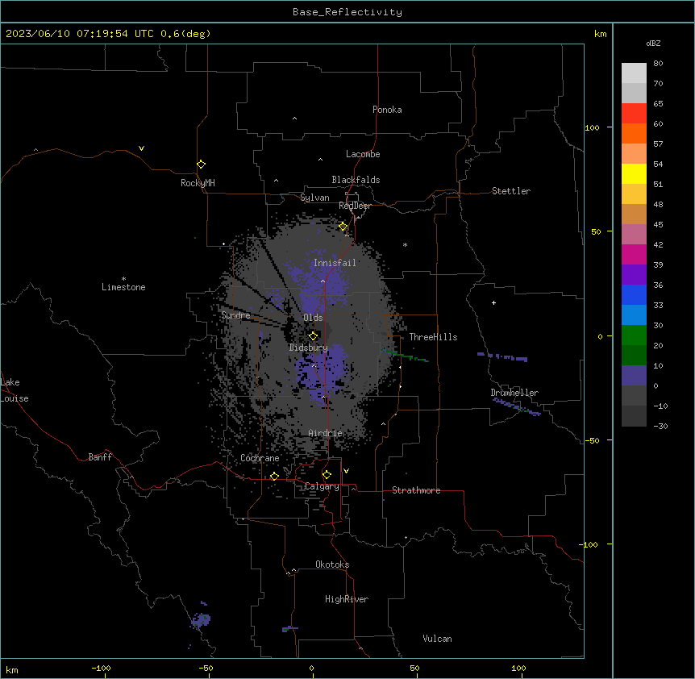Click the yellow diamond marker near RedDeer

(343, 227)
